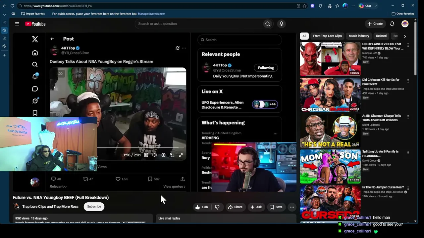Viewport: 424px width, 238px height.
Task: Like the video with 1.3K likes
Action: pos(202,207)
